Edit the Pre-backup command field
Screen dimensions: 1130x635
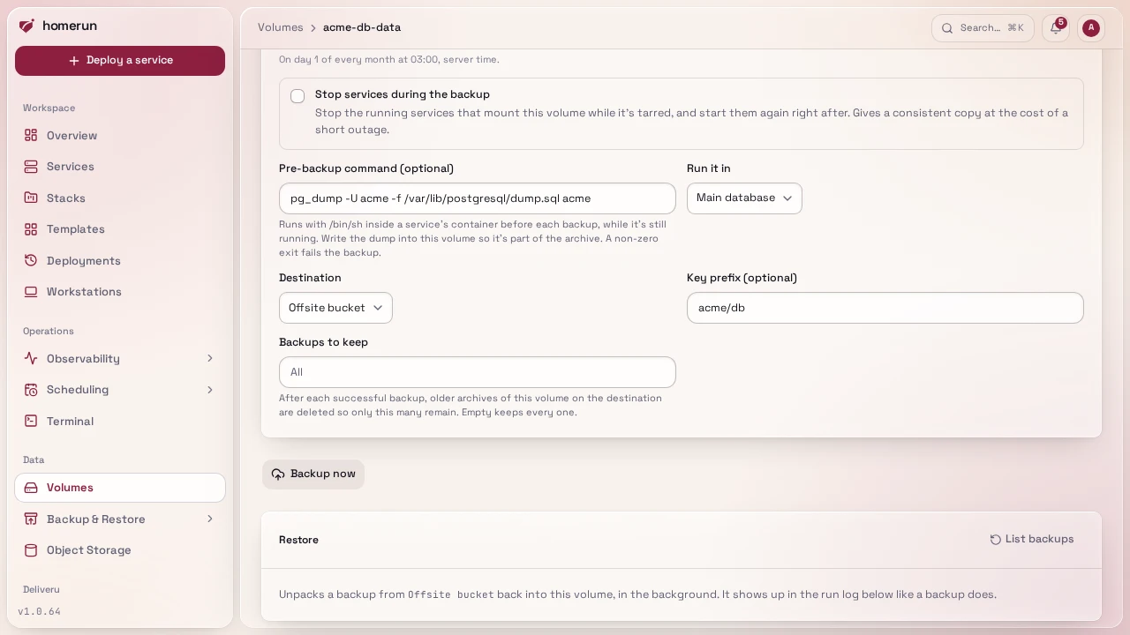[478, 198]
